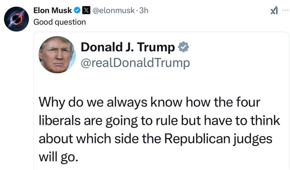Open Donald J. Trump's profile photo
Image resolution: width=290 pixels, height=170 pixels.
coord(57,55)
